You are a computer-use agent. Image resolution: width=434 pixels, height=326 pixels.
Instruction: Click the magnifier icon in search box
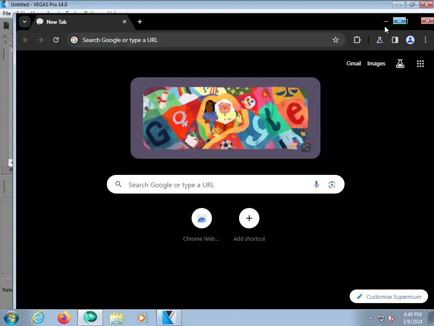pyautogui.click(x=119, y=184)
